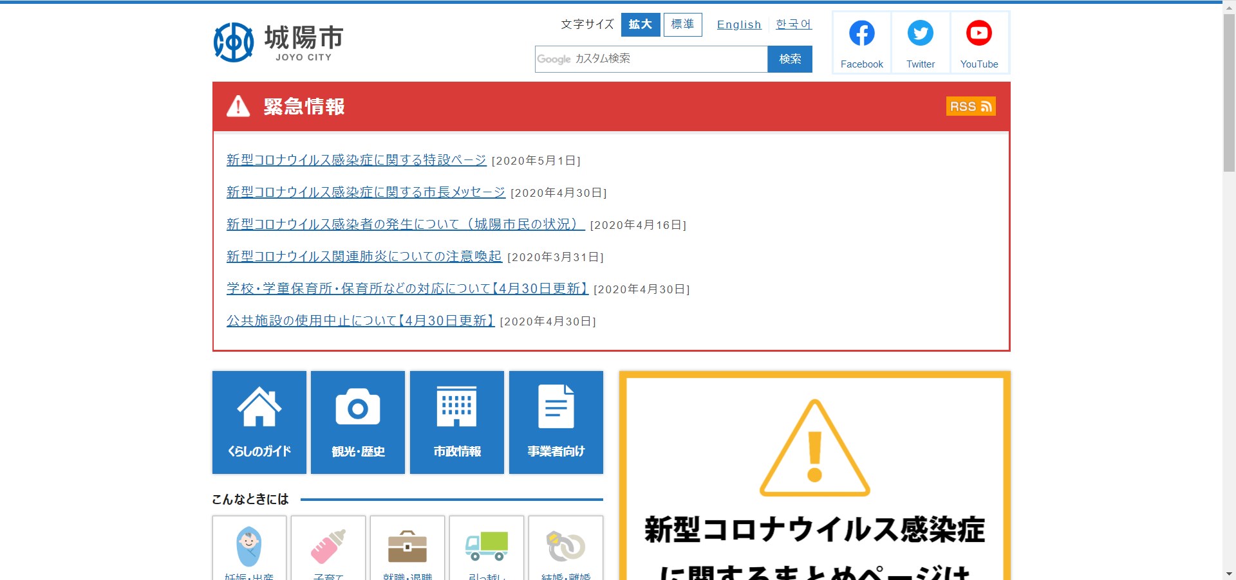Open 事業者向け document icon tile
The image size is (1236, 580).
tap(556, 422)
